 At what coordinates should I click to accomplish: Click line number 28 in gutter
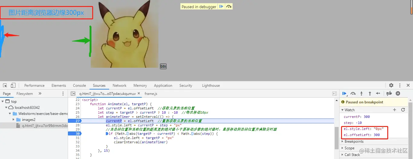tap(78, 125)
